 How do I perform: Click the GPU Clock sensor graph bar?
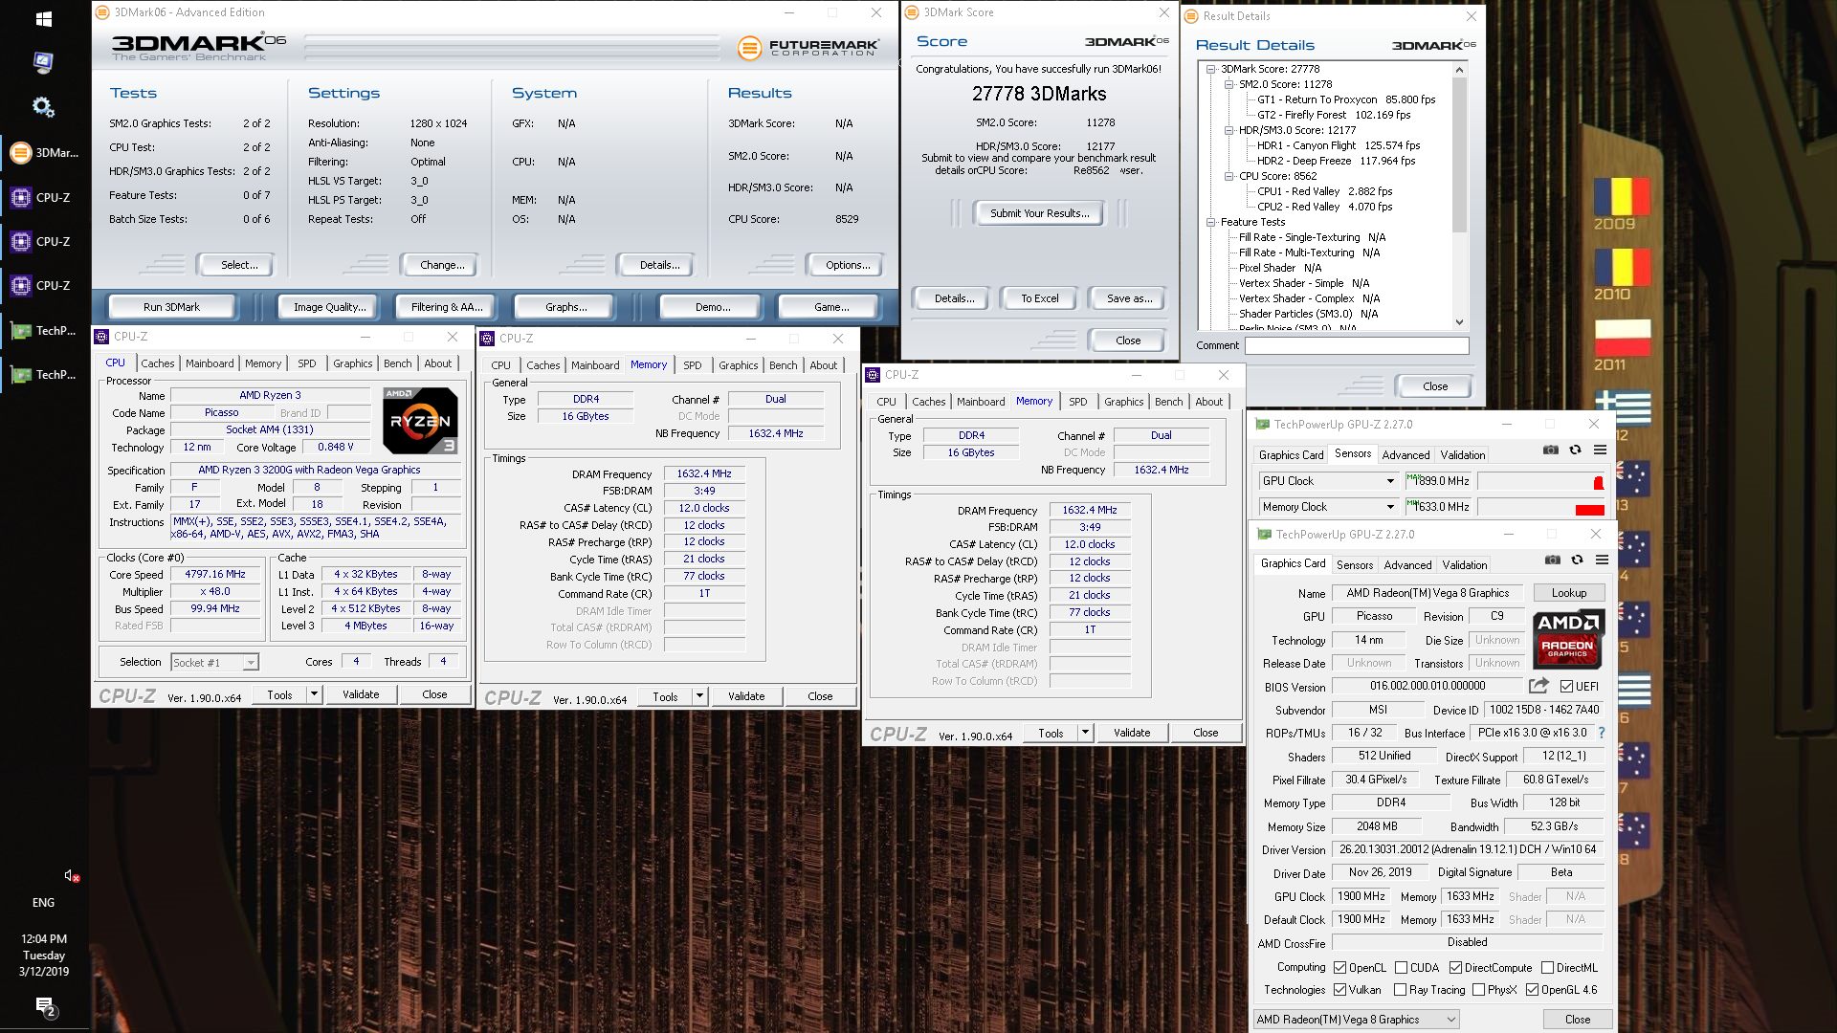(x=1542, y=481)
